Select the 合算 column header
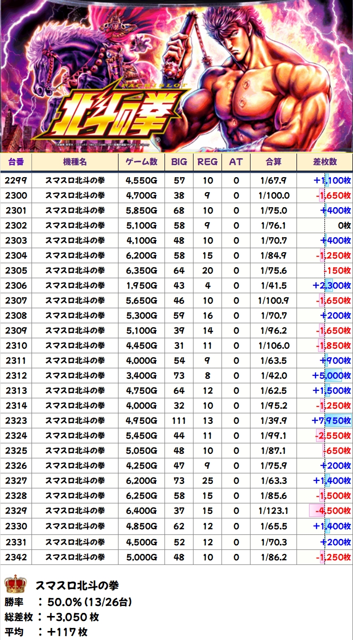Viewport: 353px width, 640px height. [273, 162]
